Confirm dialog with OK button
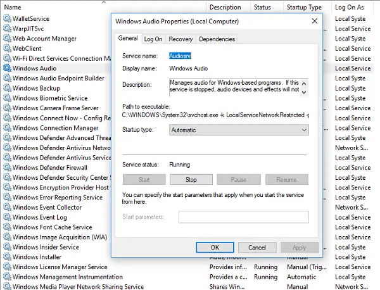The image size is (380, 290). [215, 248]
